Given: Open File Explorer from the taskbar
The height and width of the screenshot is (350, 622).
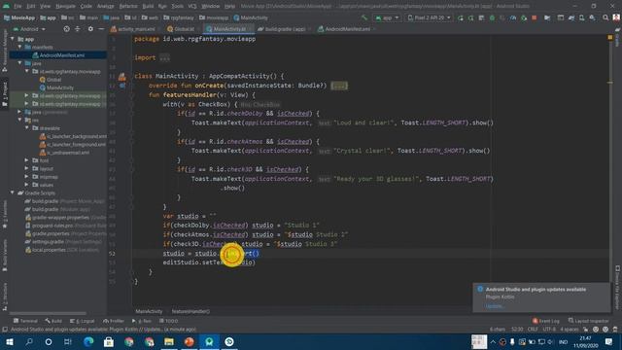Looking at the screenshot, I should 169,341.
